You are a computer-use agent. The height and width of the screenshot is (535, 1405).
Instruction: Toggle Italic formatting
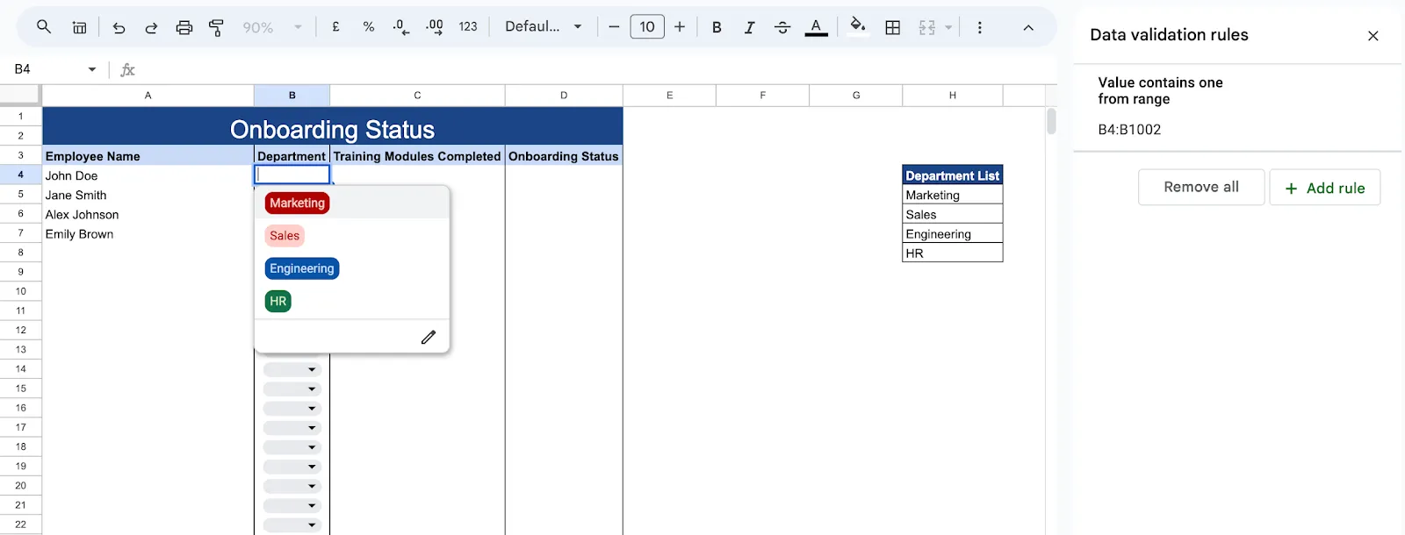pos(749,27)
